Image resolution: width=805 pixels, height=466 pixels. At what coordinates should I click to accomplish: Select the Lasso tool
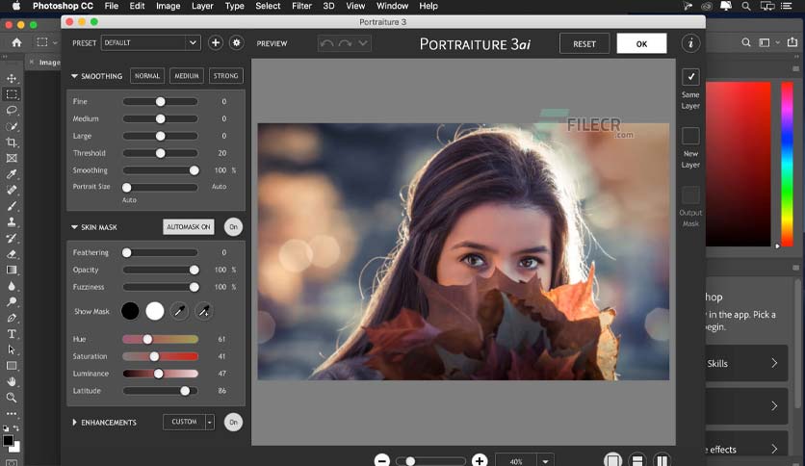tap(12, 110)
